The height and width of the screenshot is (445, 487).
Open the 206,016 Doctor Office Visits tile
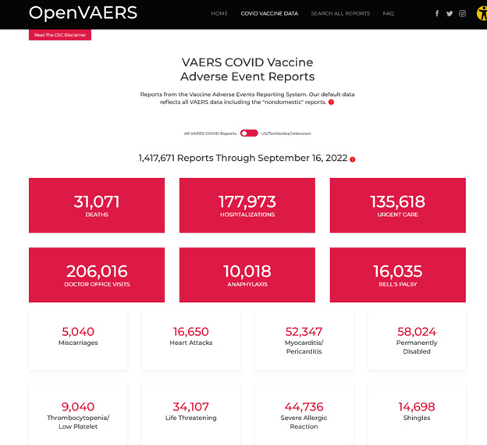97,275
